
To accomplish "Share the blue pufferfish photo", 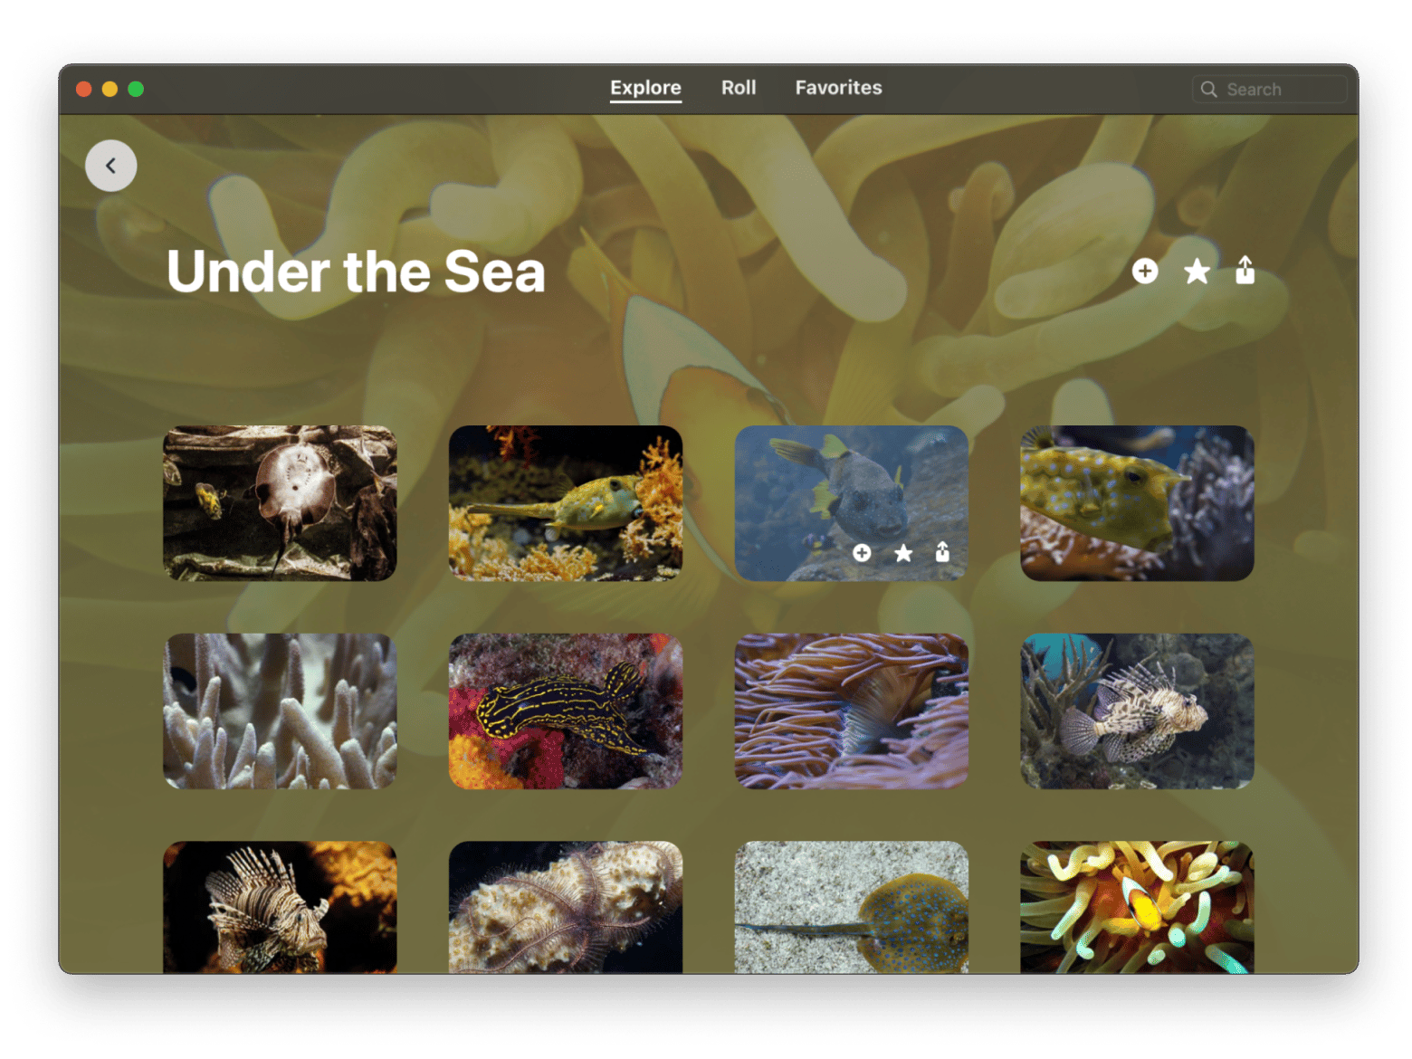I will click(942, 551).
